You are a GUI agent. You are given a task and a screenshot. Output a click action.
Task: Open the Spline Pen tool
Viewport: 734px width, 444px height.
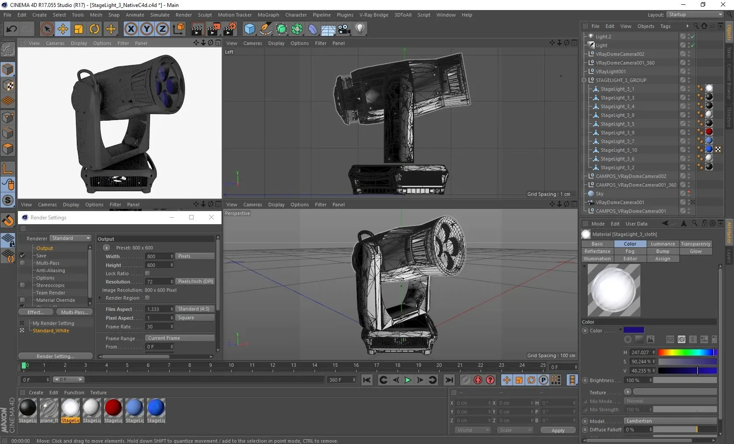click(x=265, y=29)
